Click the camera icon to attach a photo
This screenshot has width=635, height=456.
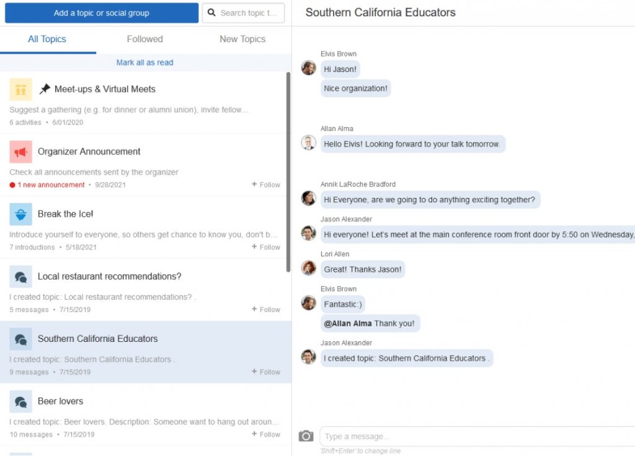click(x=305, y=436)
